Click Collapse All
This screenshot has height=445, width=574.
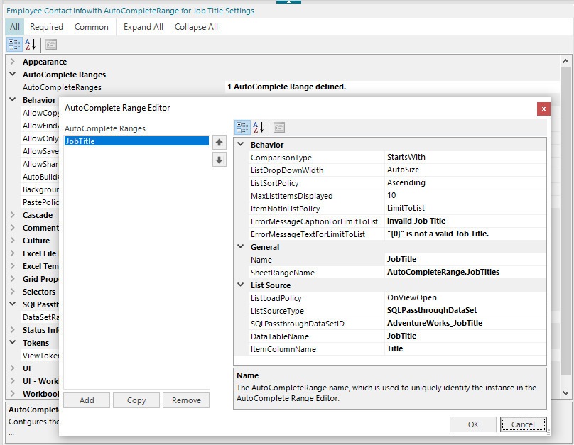pos(196,27)
